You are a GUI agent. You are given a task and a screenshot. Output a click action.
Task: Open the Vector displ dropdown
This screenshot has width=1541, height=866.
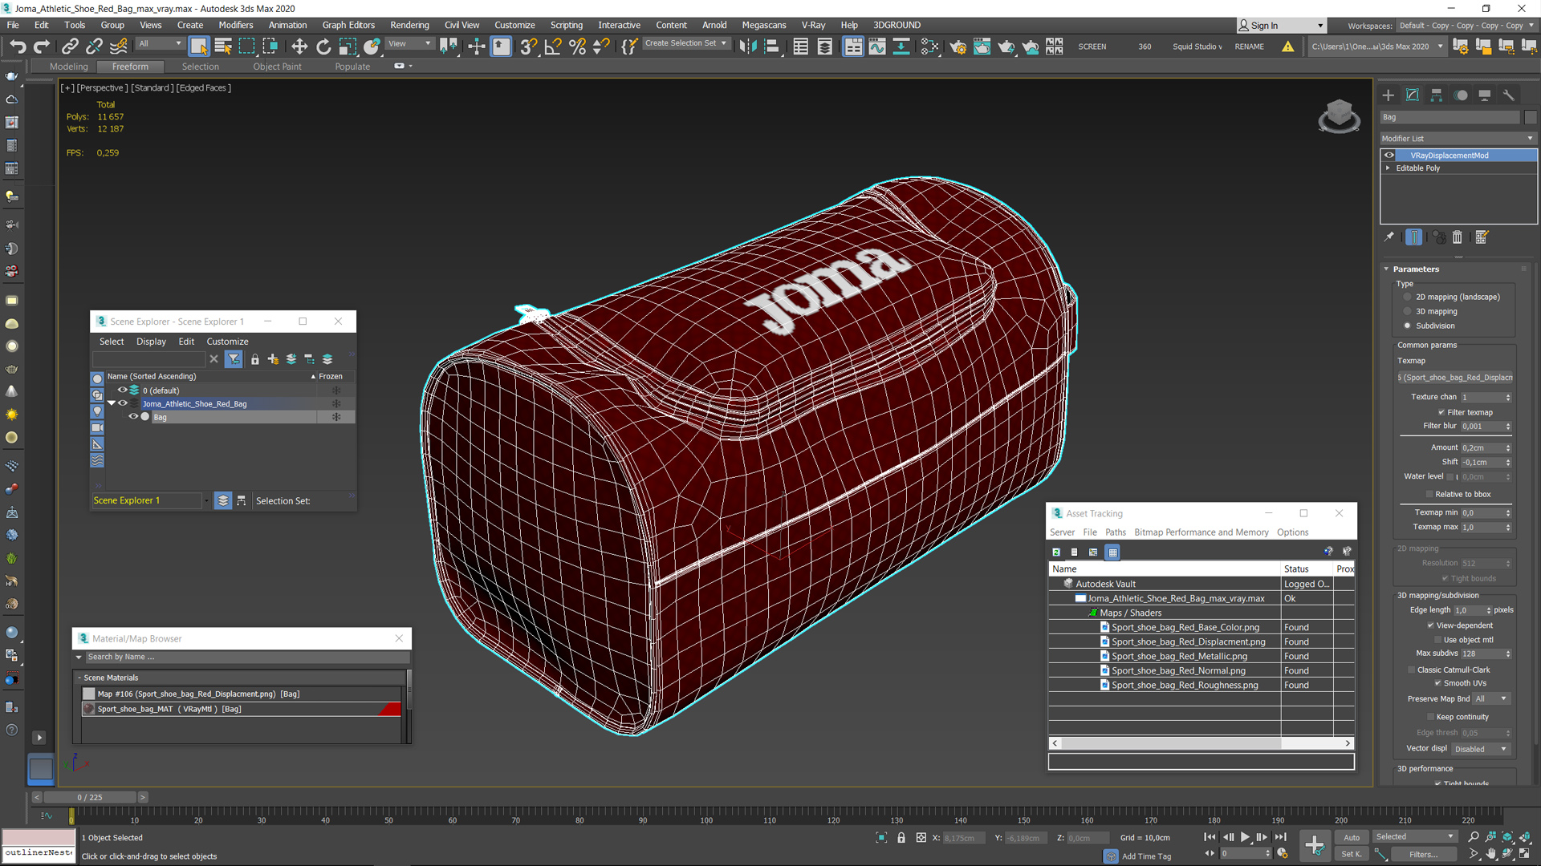pos(1482,749)
